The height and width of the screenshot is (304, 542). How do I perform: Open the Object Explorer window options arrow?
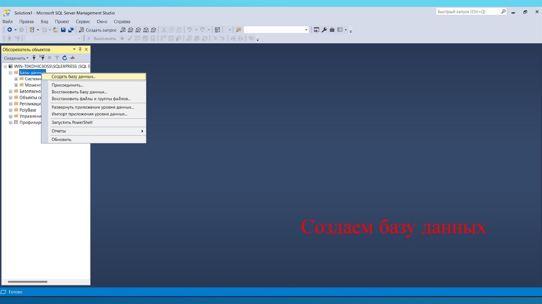[74, 49]
